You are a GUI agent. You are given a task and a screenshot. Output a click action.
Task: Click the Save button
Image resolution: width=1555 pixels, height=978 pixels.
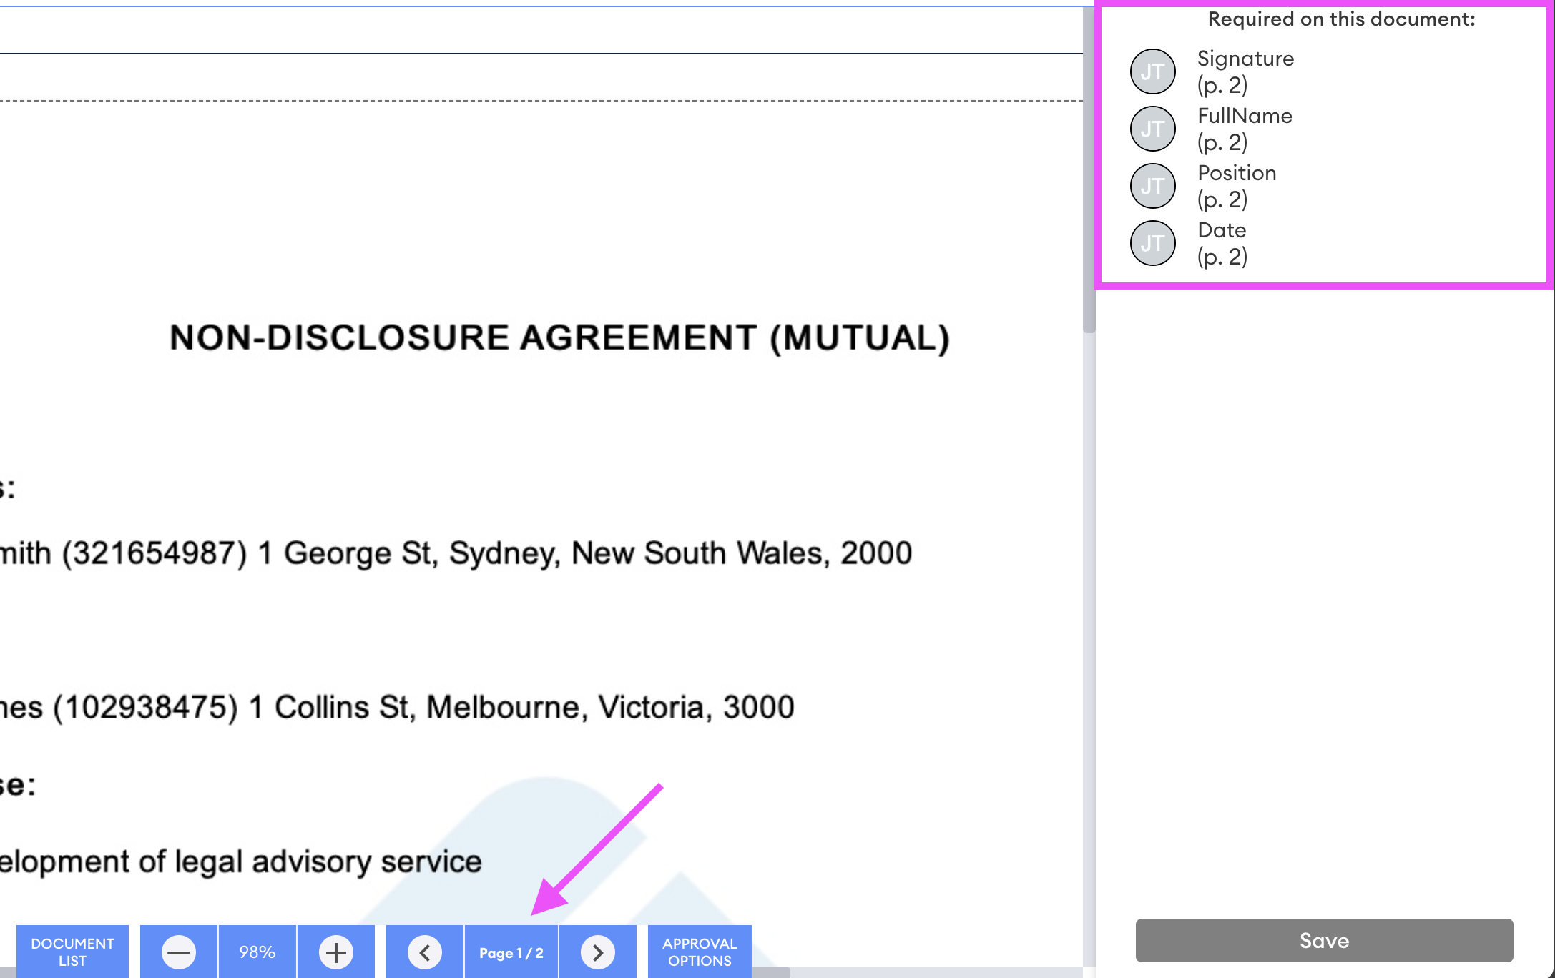coord(1324,940)
